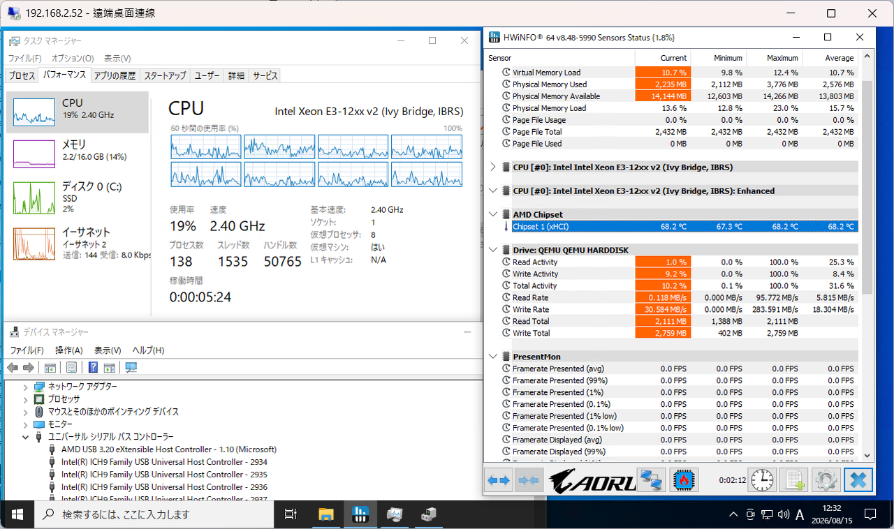Select ディスク 0 (C:) in Task Manager sidebar

(x=78, y=198)
